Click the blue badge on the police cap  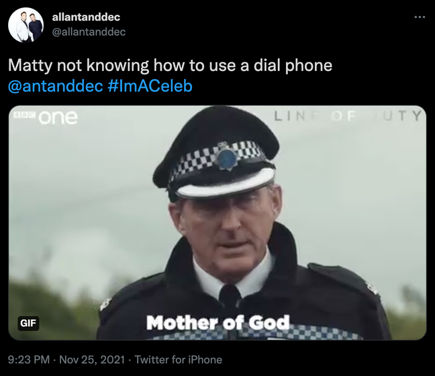pos(227,158)
